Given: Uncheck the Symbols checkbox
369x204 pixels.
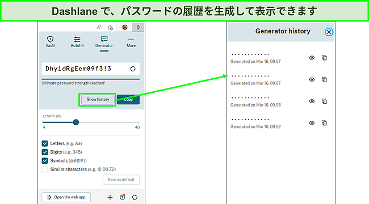Looking at the screenshot, I should click(45, 161).
